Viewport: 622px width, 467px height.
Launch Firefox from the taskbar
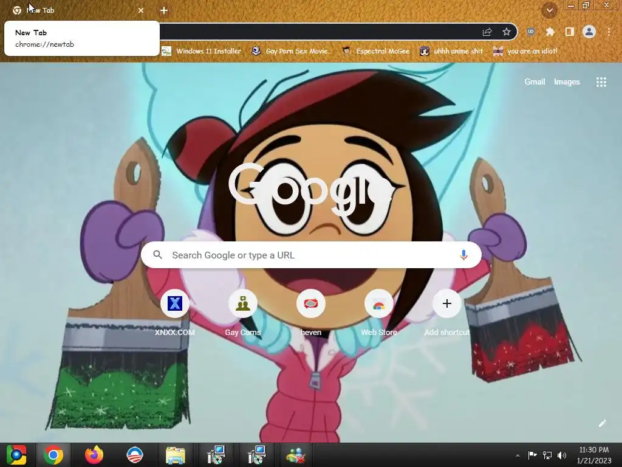pos(94,455)
